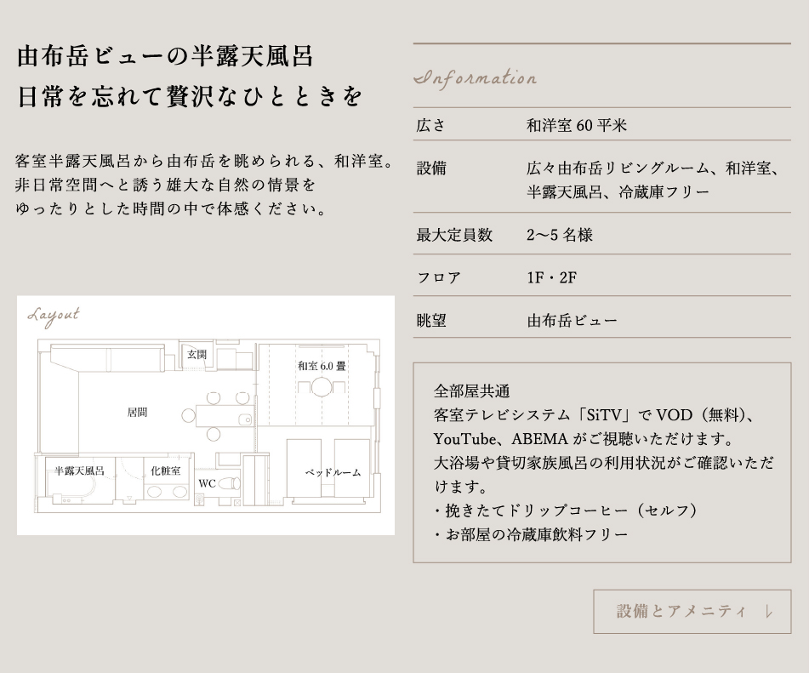Click the 広さ row label
This screenshot has height=673, width=809.
(x=430, y=126)
